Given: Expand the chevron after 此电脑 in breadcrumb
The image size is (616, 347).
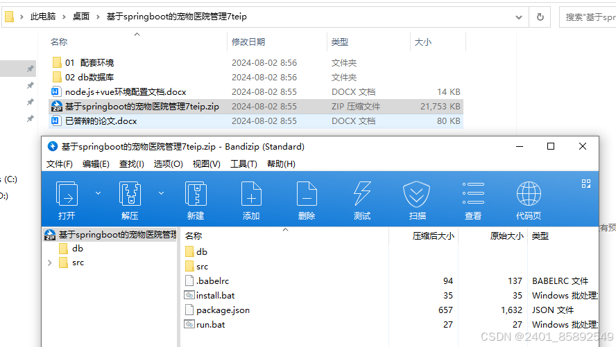Looking at the screenshot, I should click(x=64, y=17).
